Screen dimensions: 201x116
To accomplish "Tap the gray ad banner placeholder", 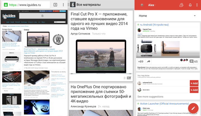I will click(42, 16).
